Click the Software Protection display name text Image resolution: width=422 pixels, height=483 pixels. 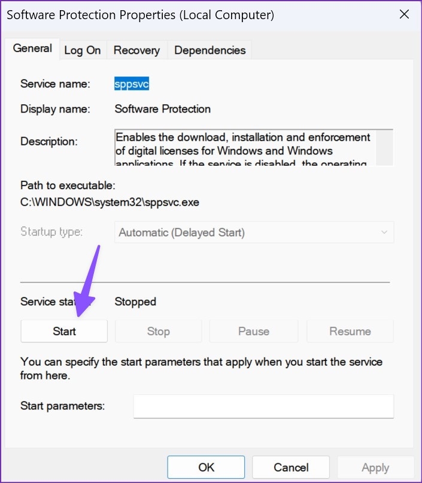[x=162, y=109]
